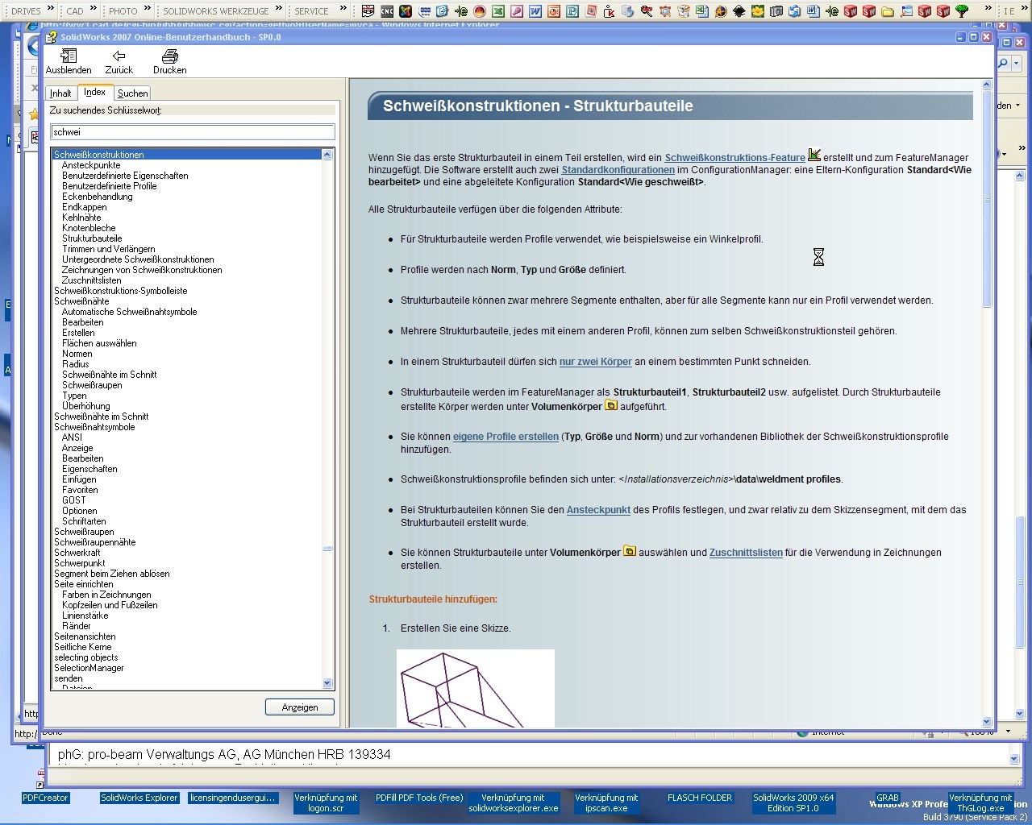Select the Index tab
This screenshot has height=825, width=1032.
click(94, 92)
